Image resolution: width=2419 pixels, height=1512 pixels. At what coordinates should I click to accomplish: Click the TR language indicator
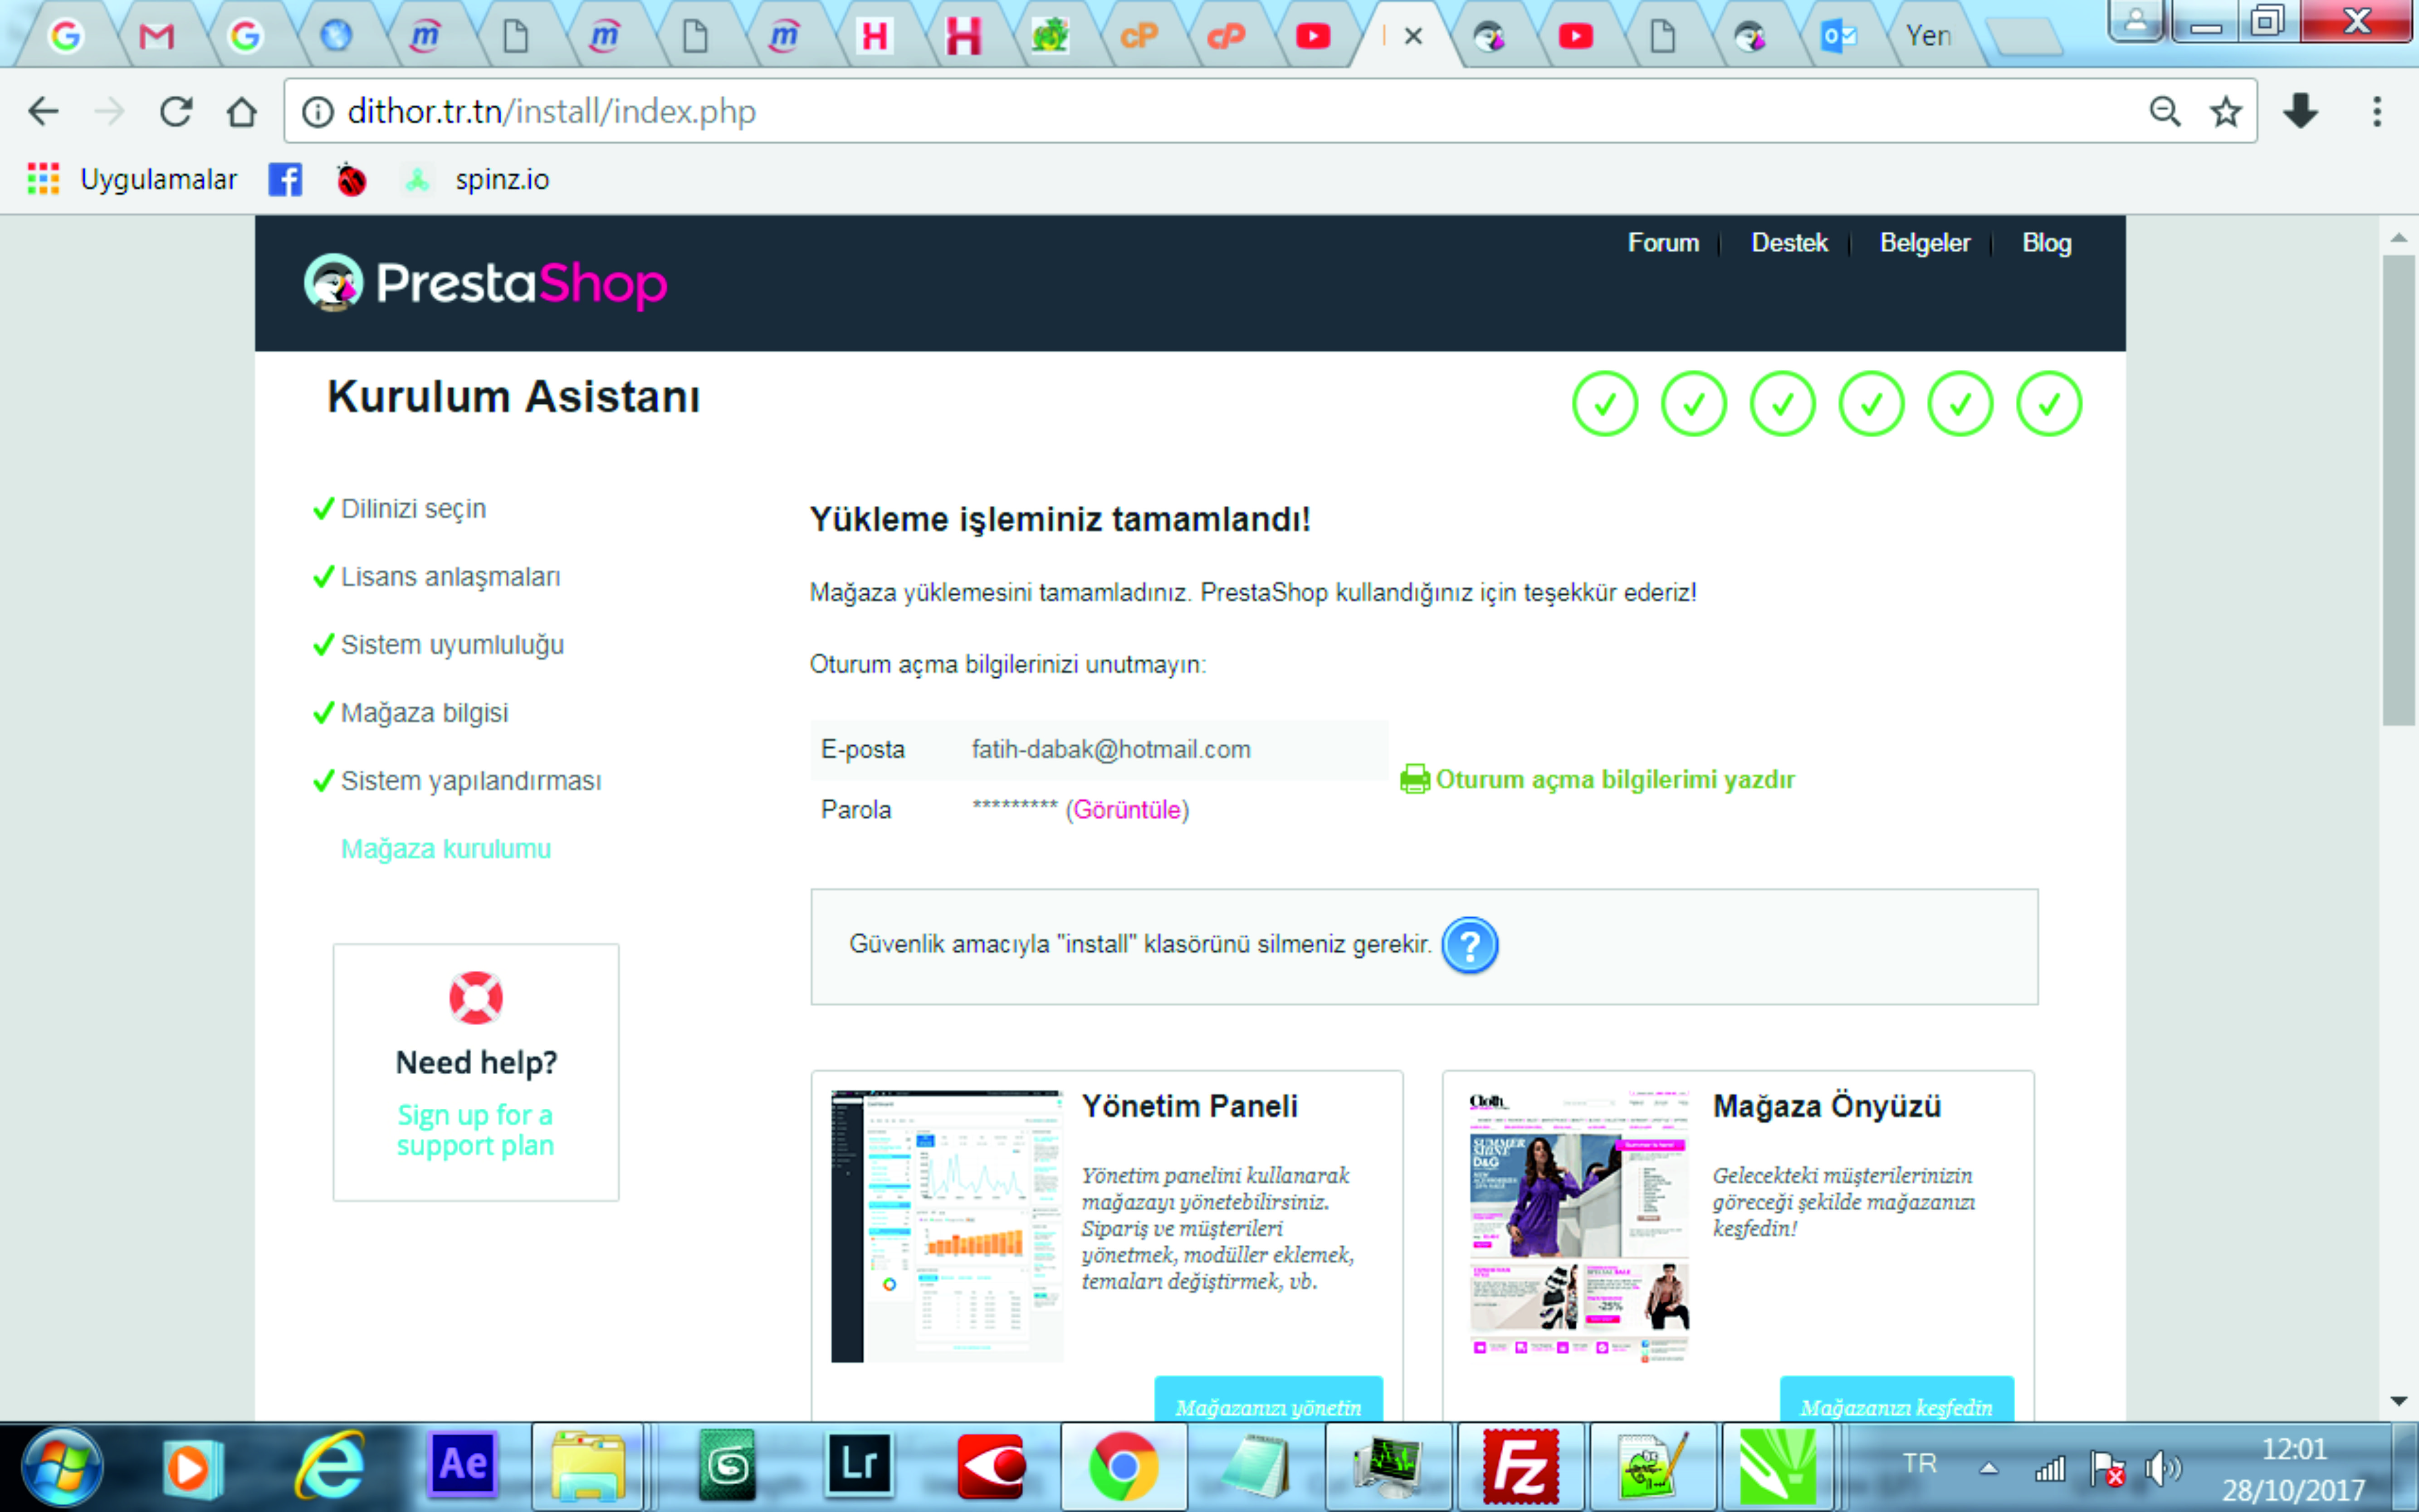[1919, 1464]
